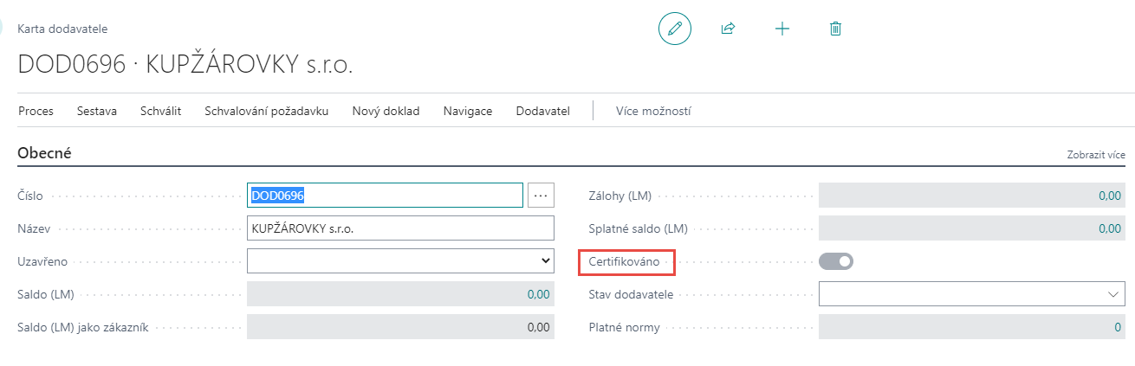Viewport: 1135px width, 366px height.
Task: Click the Schválit action
Action: click(160, 111)
